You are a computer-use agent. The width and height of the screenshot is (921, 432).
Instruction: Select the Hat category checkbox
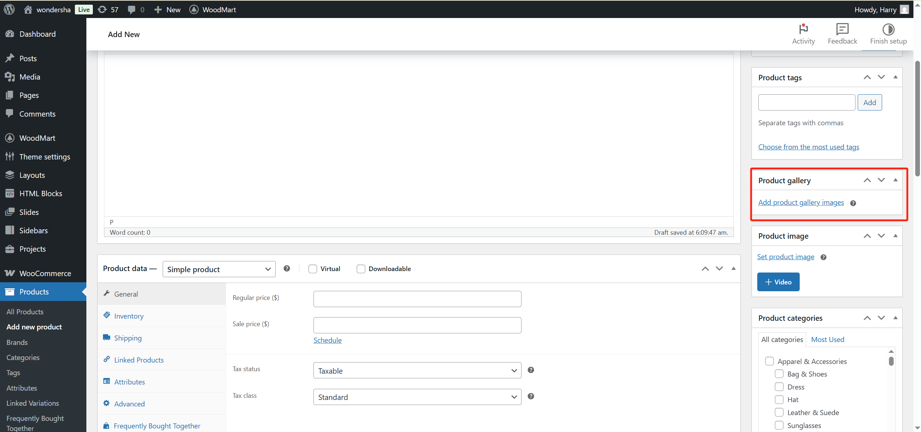[x=779, y=399]
